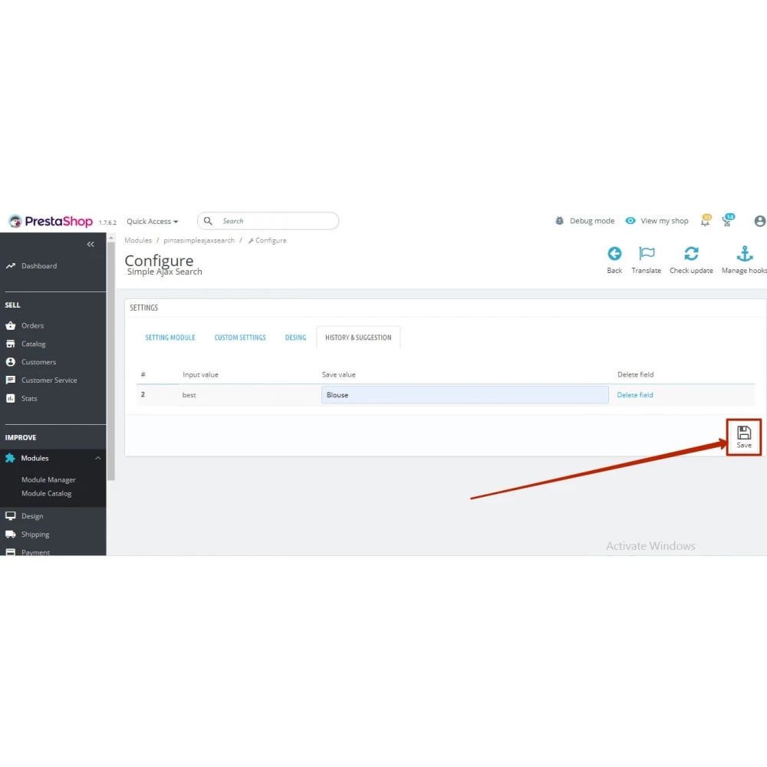Click the Customers person icon

pyautogui.click(x=10, y=362)
